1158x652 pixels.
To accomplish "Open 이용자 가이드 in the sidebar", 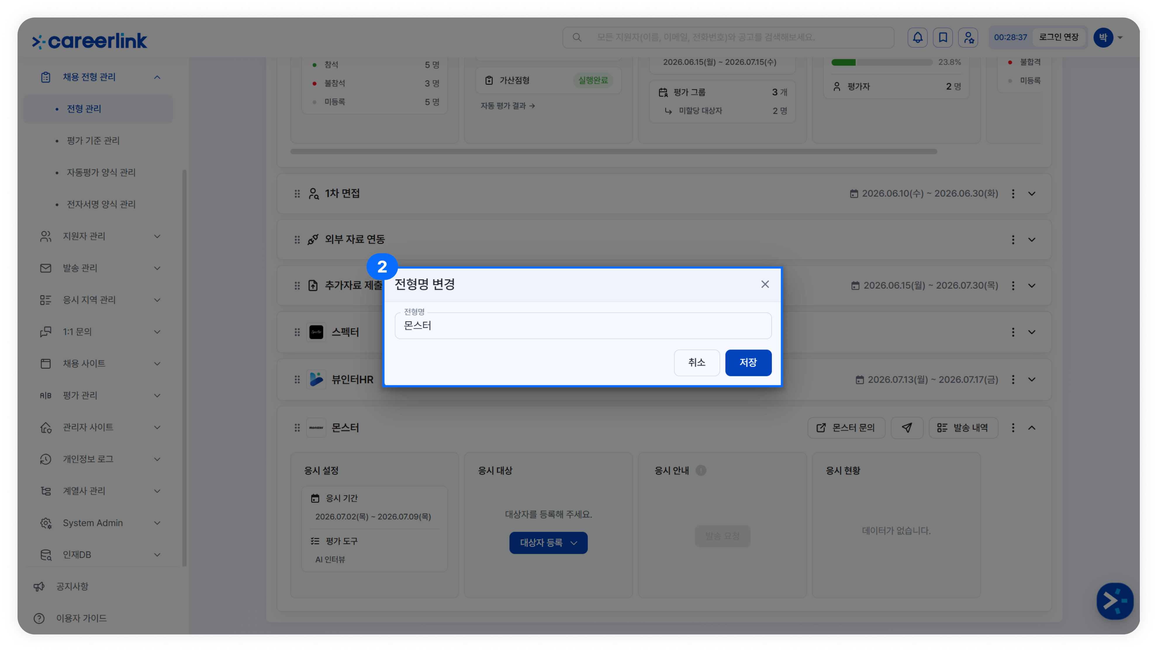I will tap(81, 618).
